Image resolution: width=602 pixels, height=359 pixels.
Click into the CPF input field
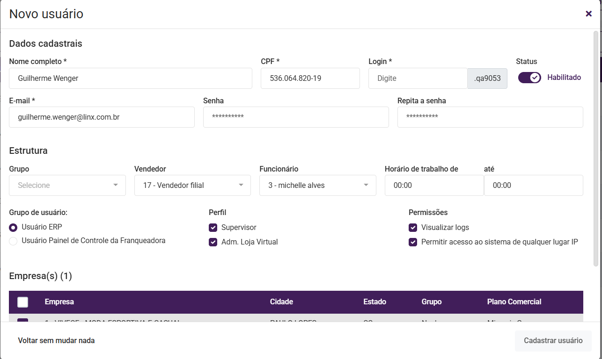tap(310, 79)
